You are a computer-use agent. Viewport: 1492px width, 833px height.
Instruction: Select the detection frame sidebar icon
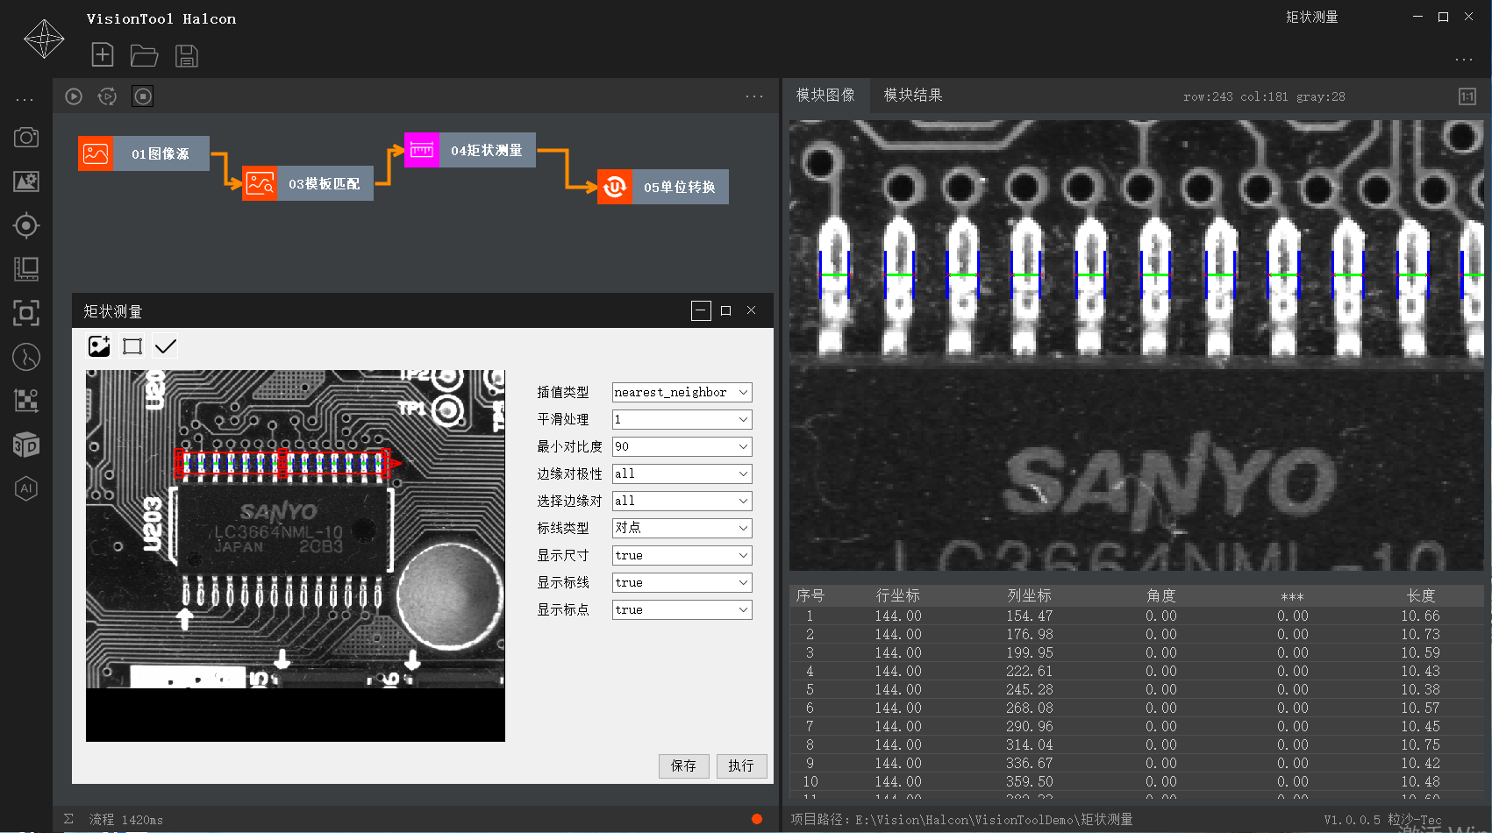(26, 313)
